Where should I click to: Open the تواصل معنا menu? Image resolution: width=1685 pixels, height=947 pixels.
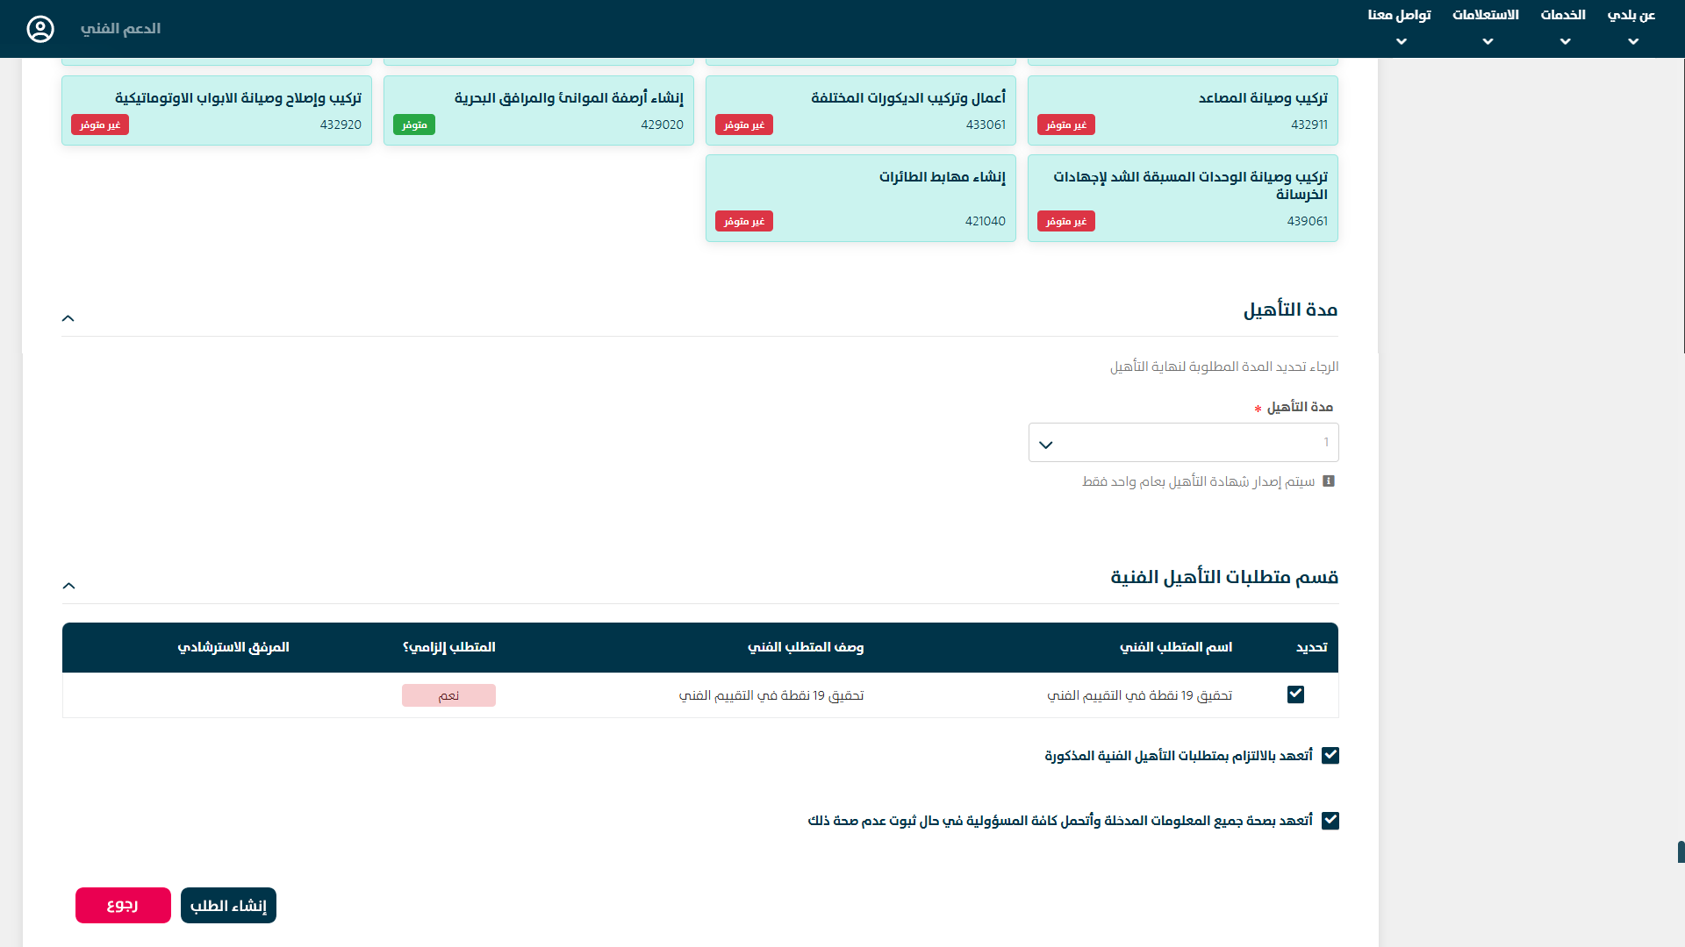[x=1399, y=16]
